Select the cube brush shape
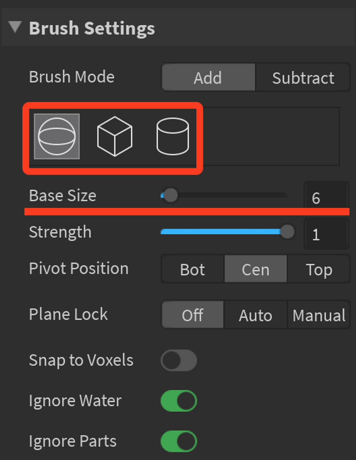 click(115, 136)
